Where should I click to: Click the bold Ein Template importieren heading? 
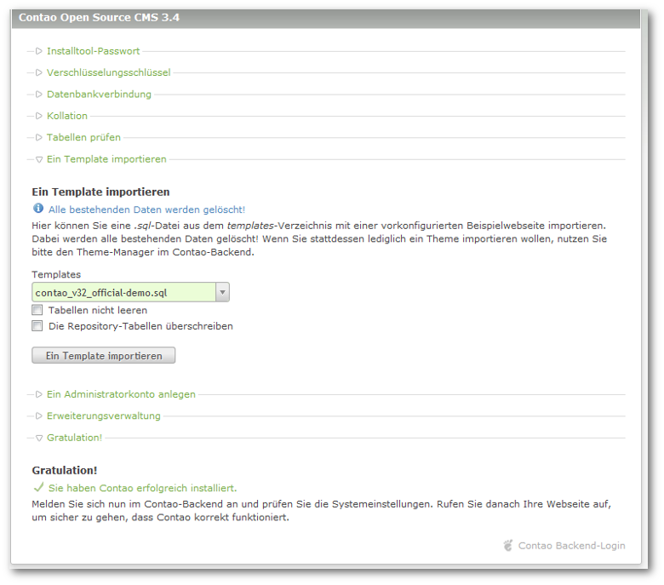click(100, 192)
